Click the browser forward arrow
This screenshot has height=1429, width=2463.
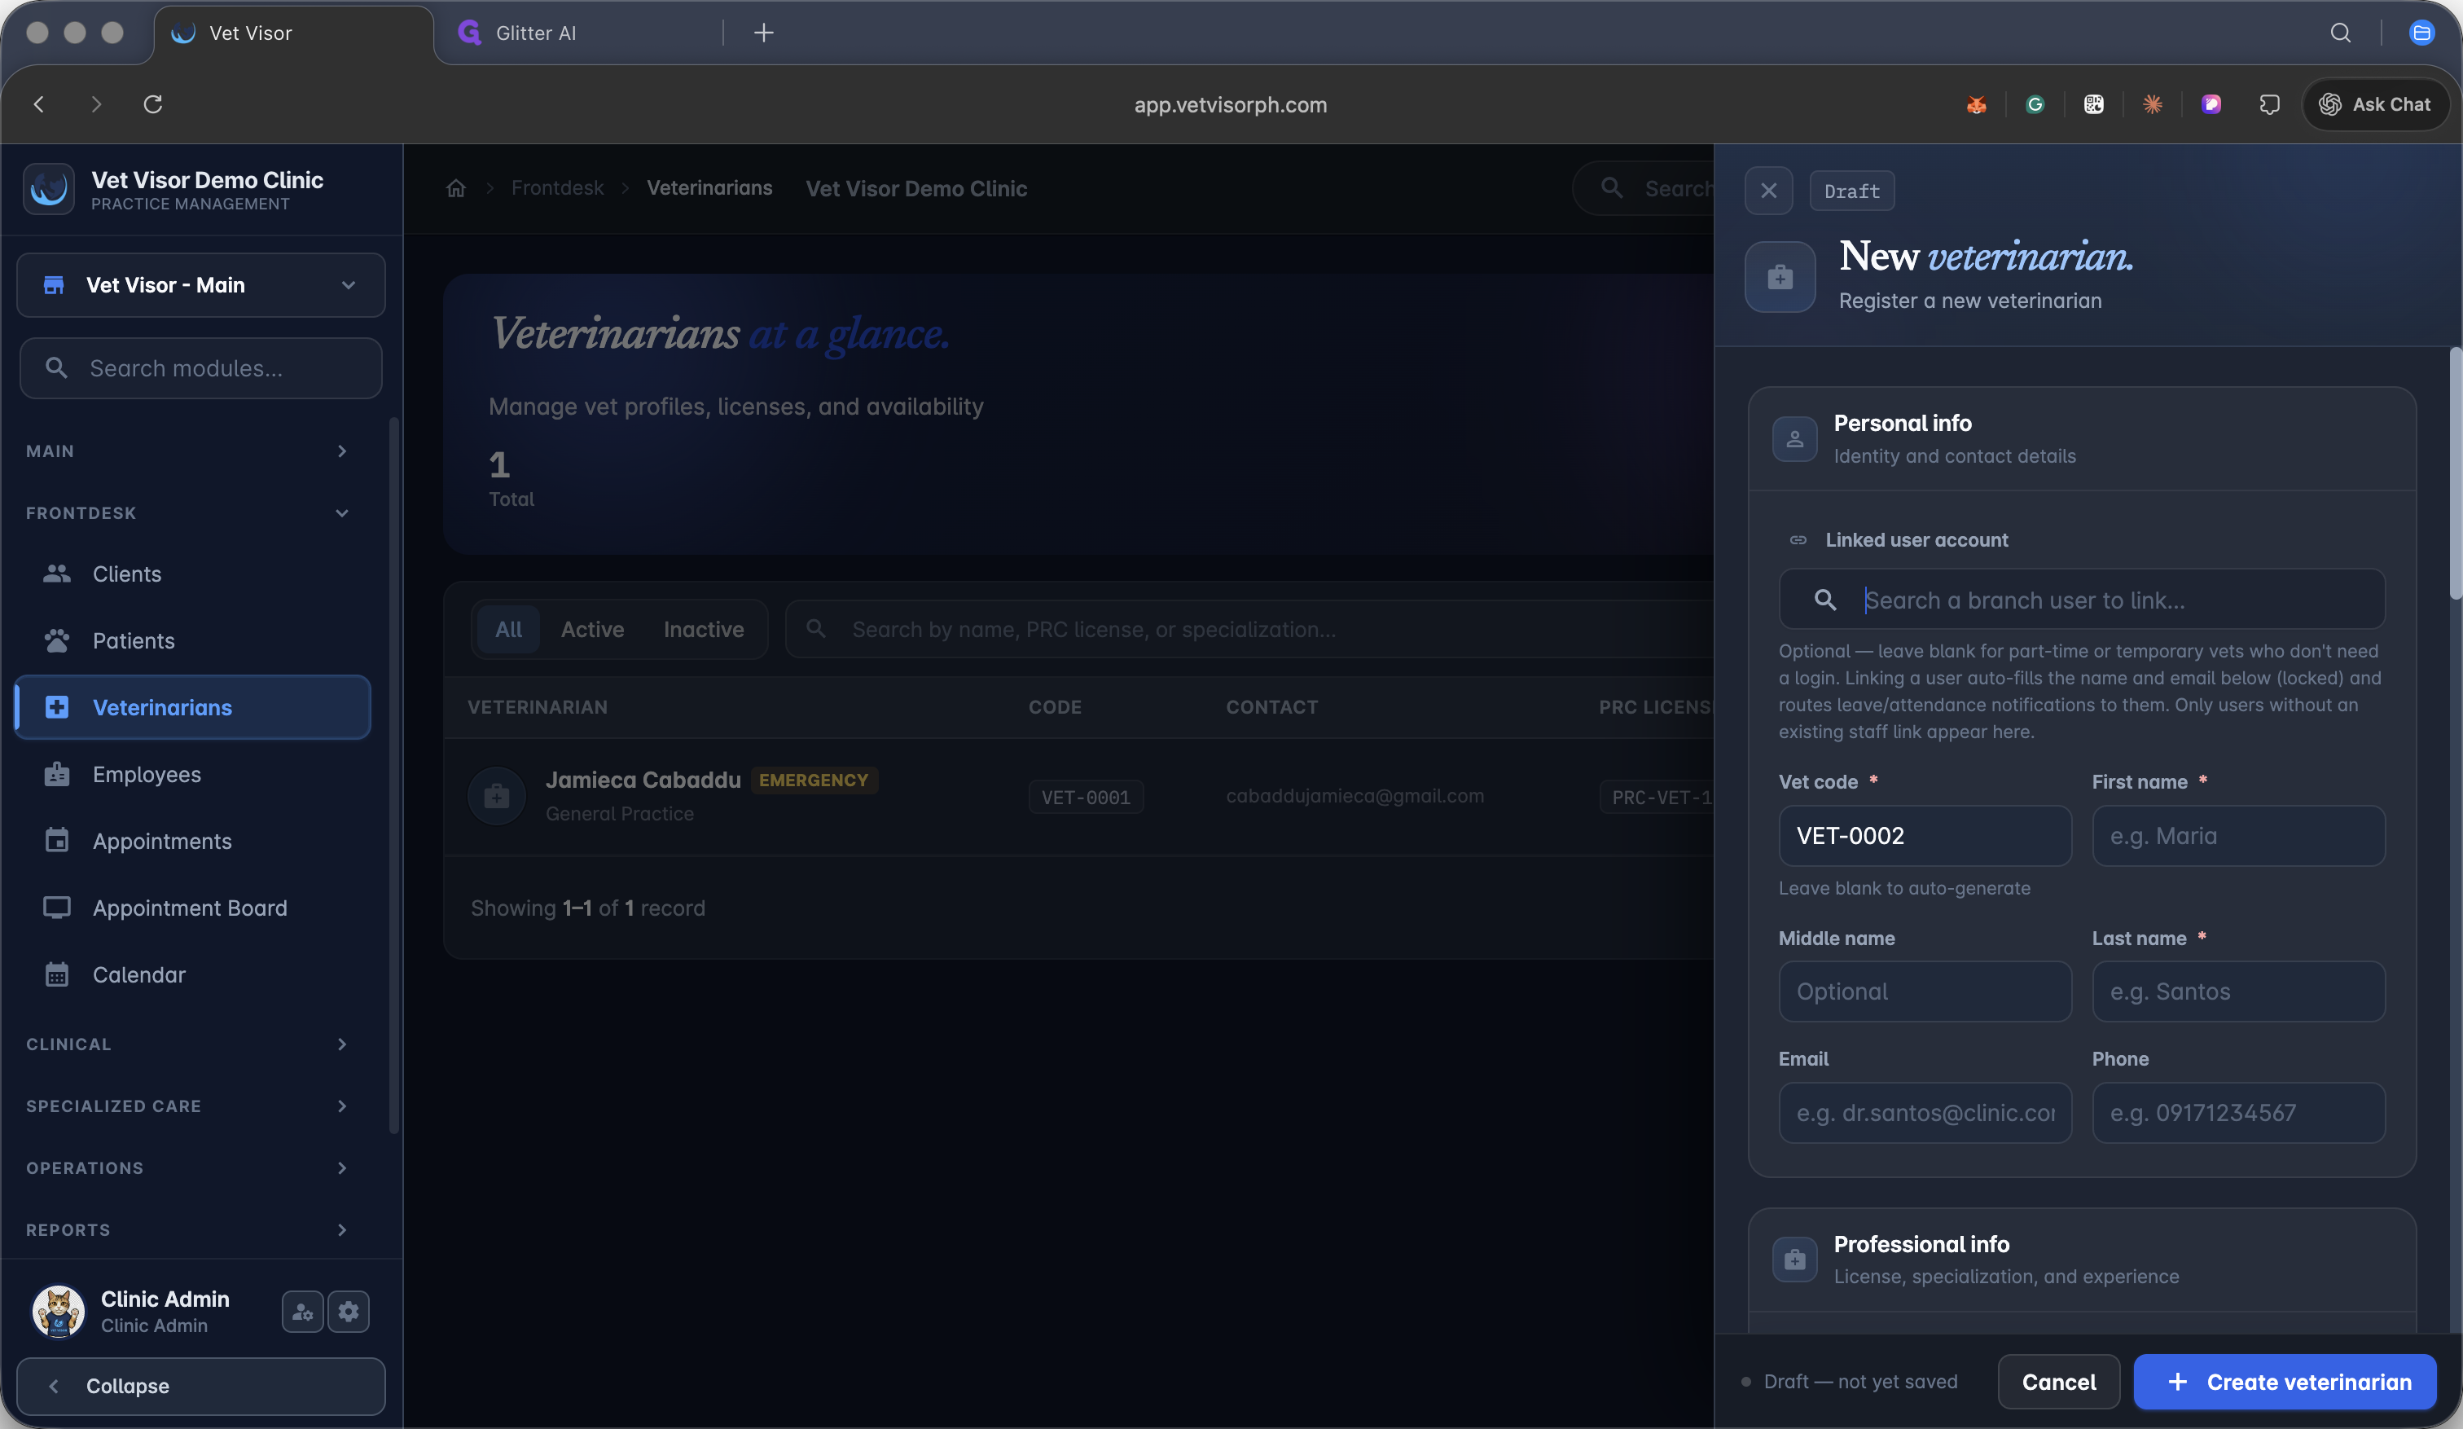click(96, 104)
